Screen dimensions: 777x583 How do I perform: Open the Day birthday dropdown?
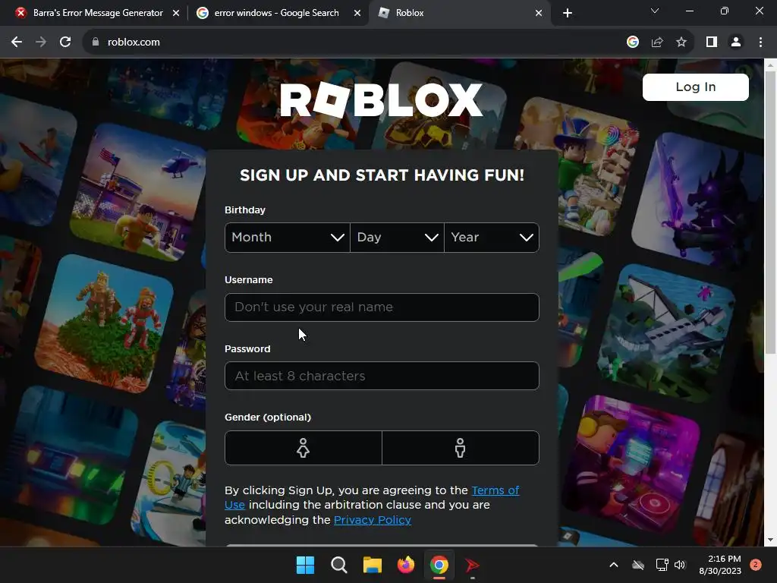point(397,238)
